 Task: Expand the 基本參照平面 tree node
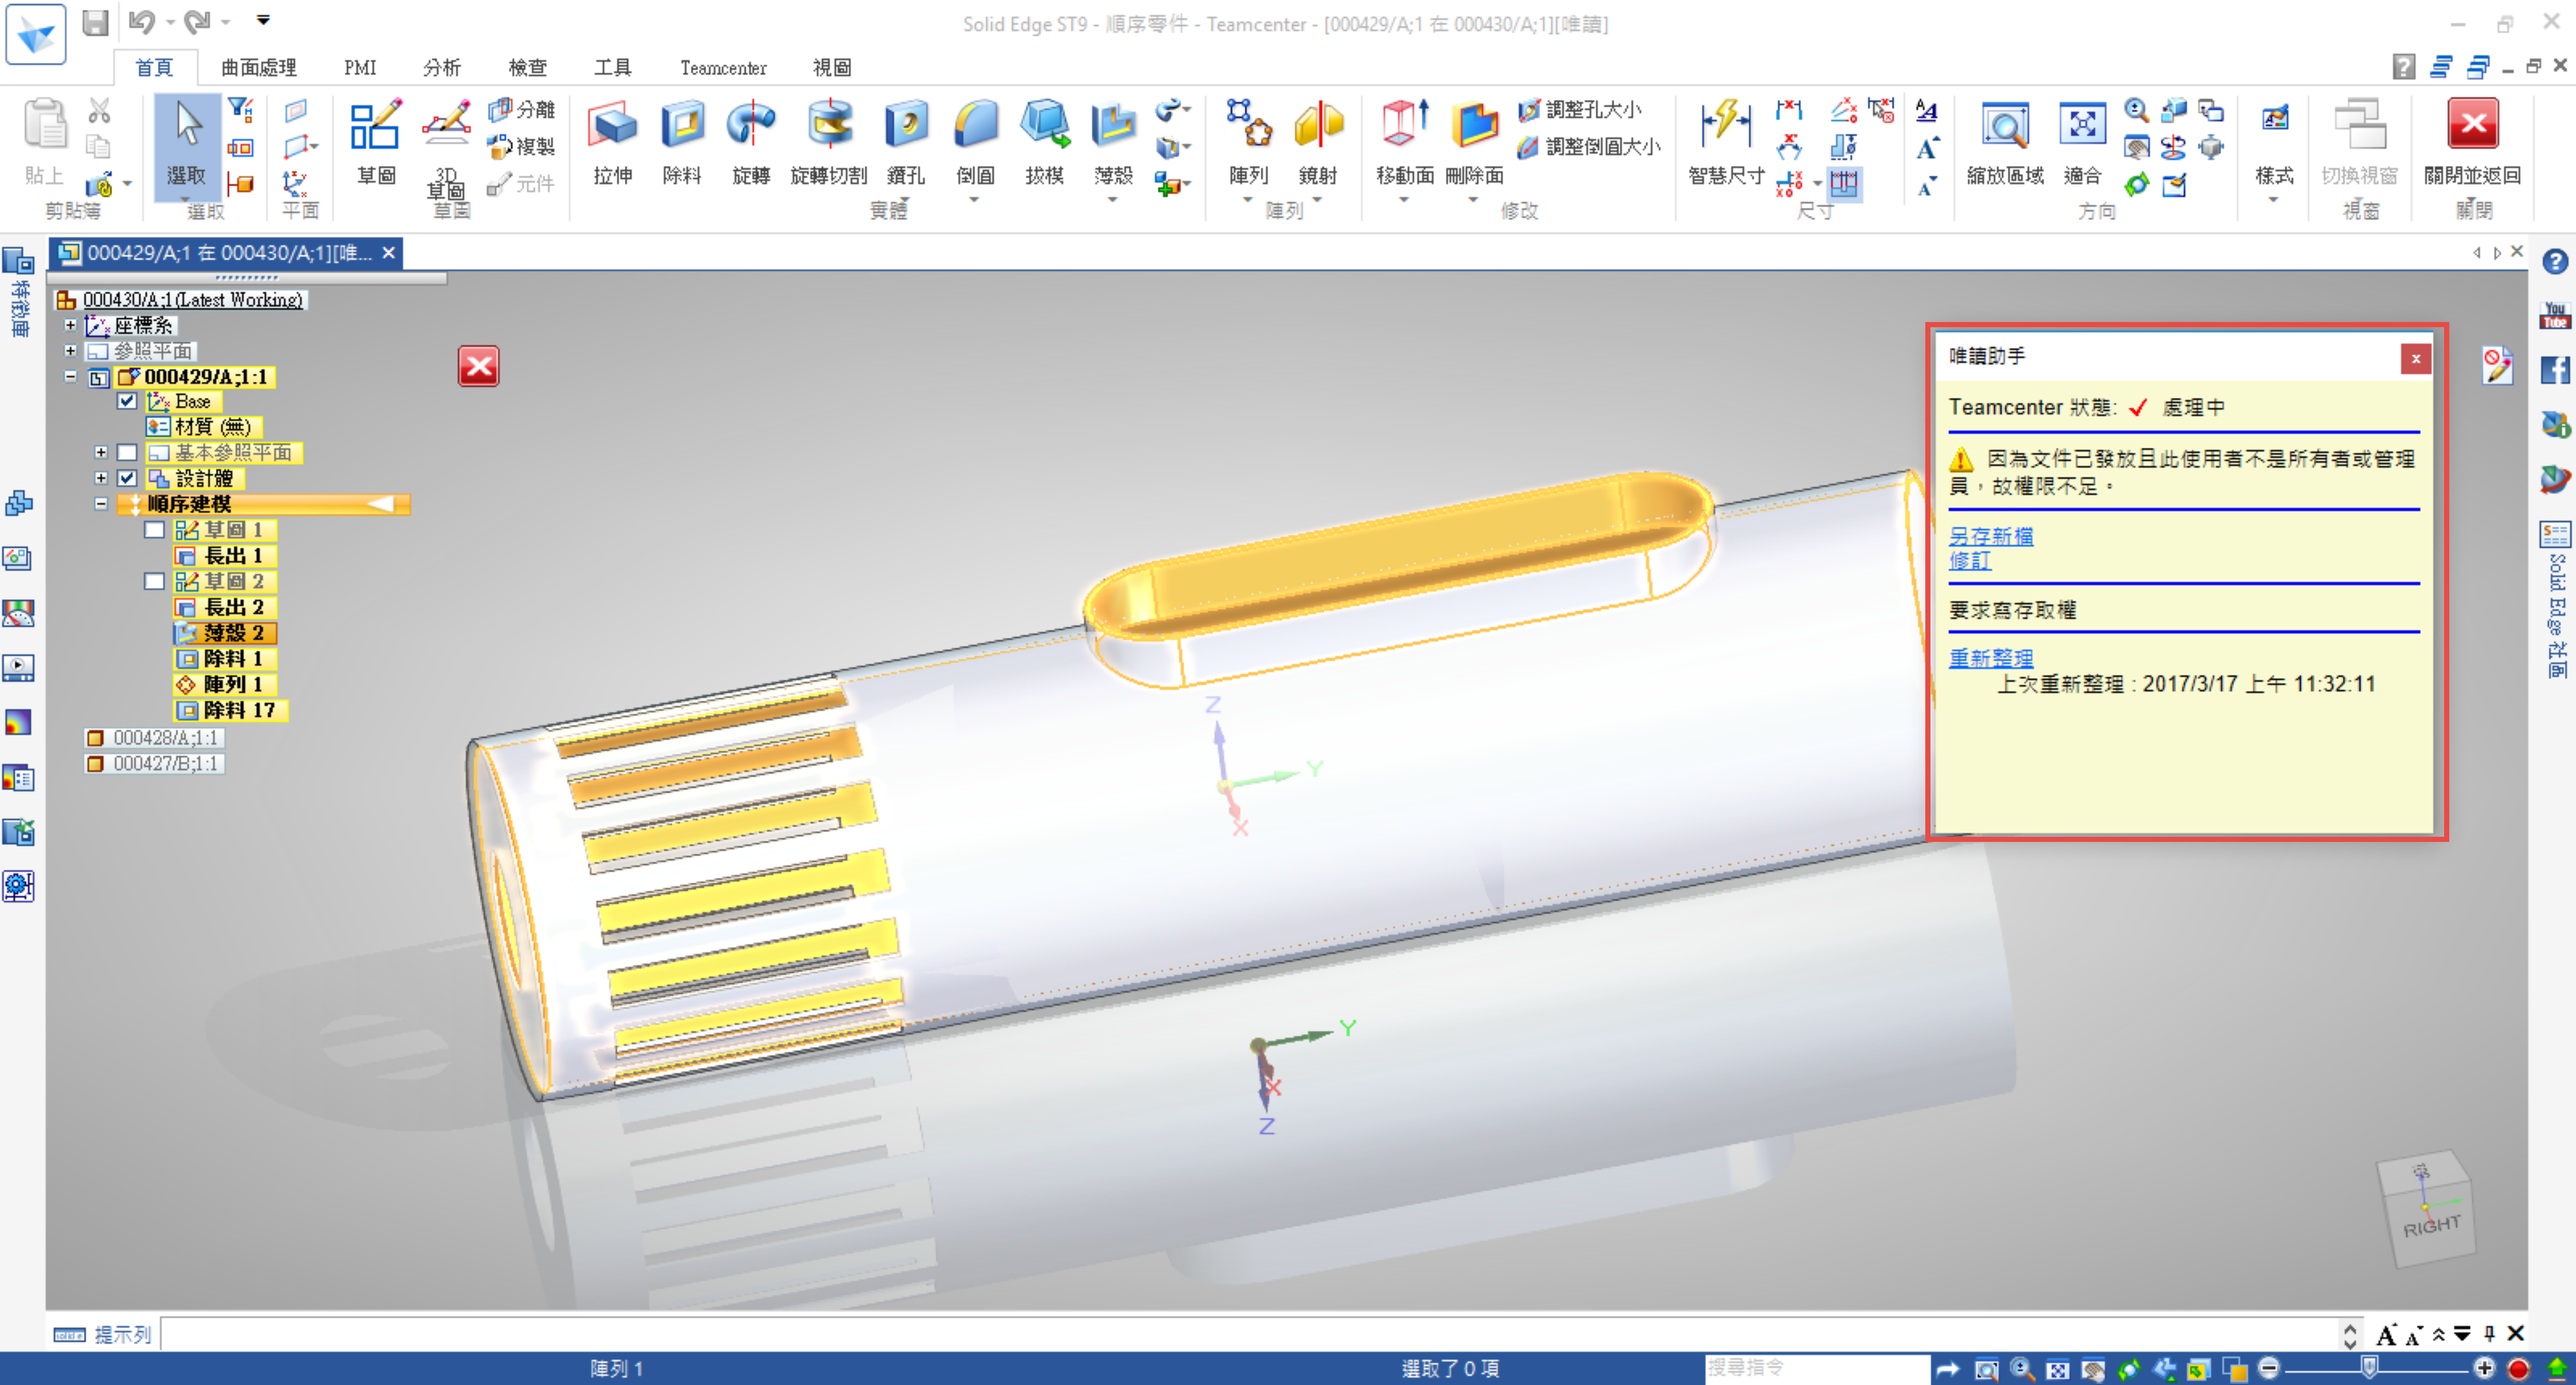coord(100,453)
